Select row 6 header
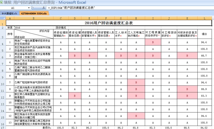 pos(3,56)
